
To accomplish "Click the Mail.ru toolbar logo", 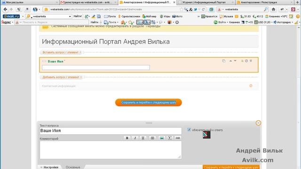I will coord(11,16).
